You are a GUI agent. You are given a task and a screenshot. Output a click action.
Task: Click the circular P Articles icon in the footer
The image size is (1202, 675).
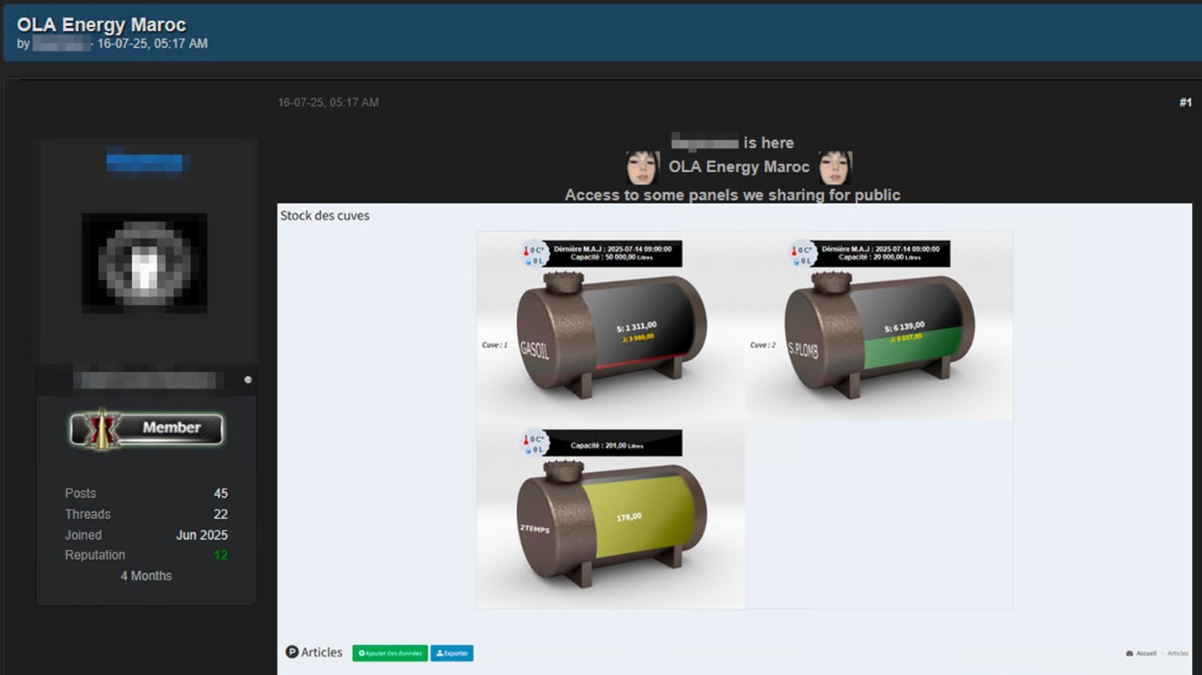tap(293, 652)
